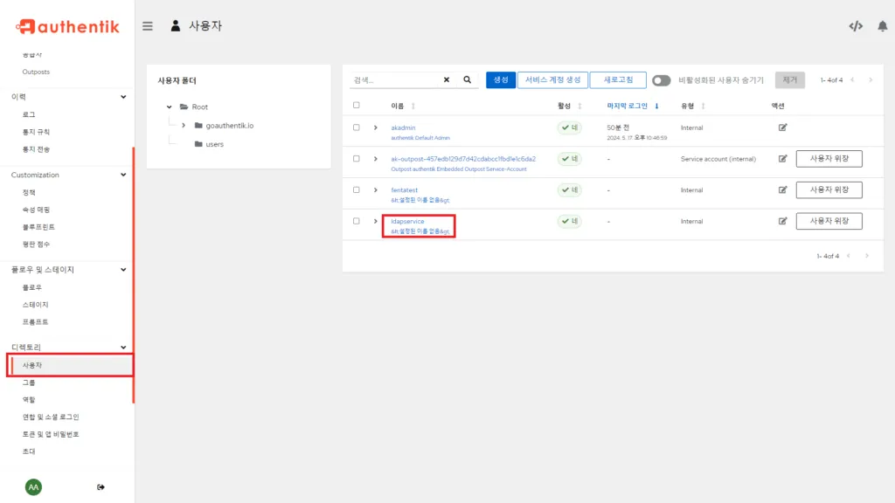
Task: Open the 그룹 menu in sidebar
Action: [x=29, y=382]
